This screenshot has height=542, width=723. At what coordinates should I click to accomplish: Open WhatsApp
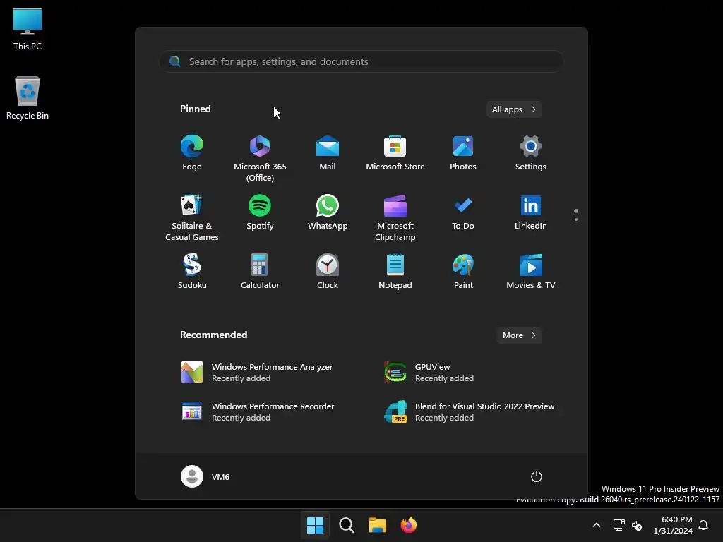click(x=328, y=212)
